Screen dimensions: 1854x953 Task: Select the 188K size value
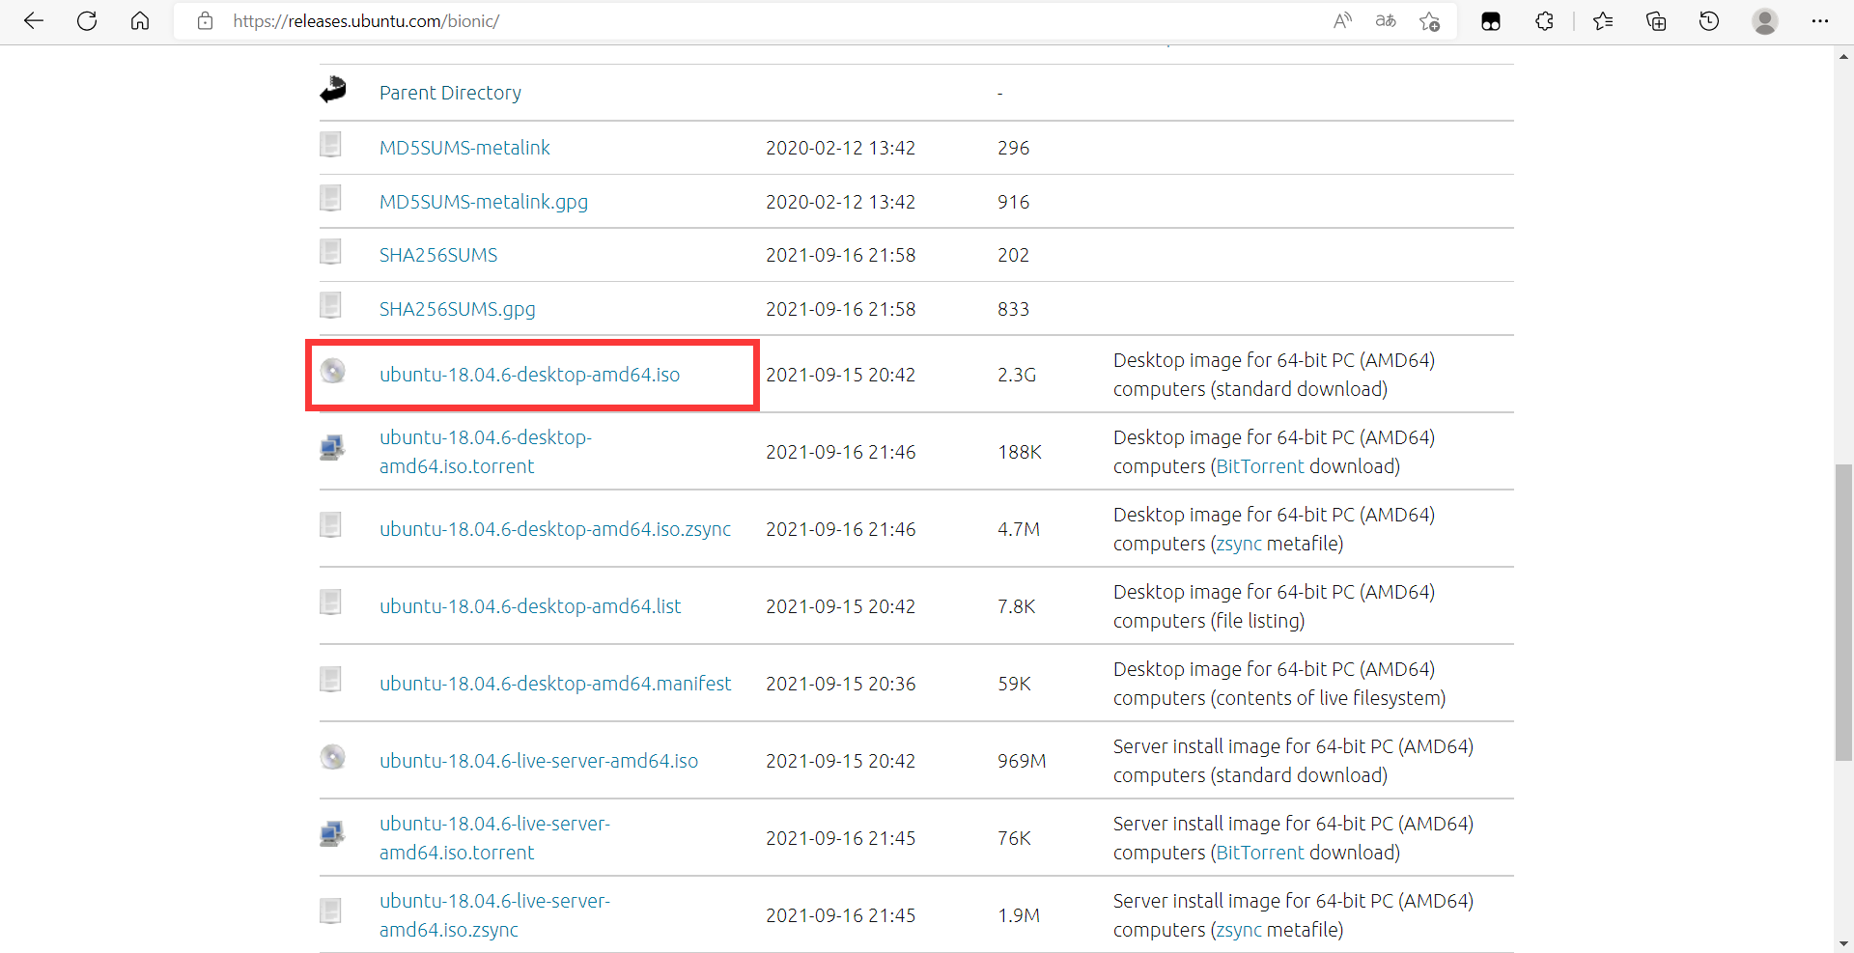click(x=1020, y=452)
